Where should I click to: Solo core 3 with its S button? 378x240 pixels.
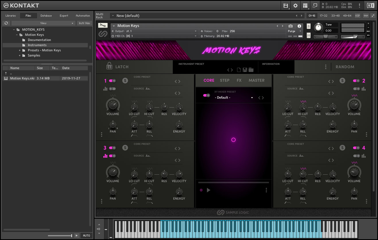point(125,148)
